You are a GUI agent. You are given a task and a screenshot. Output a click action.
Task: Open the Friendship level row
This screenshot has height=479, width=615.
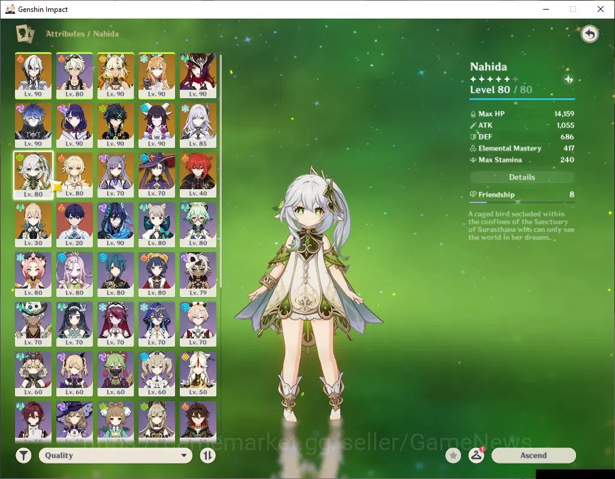point(522,195)
